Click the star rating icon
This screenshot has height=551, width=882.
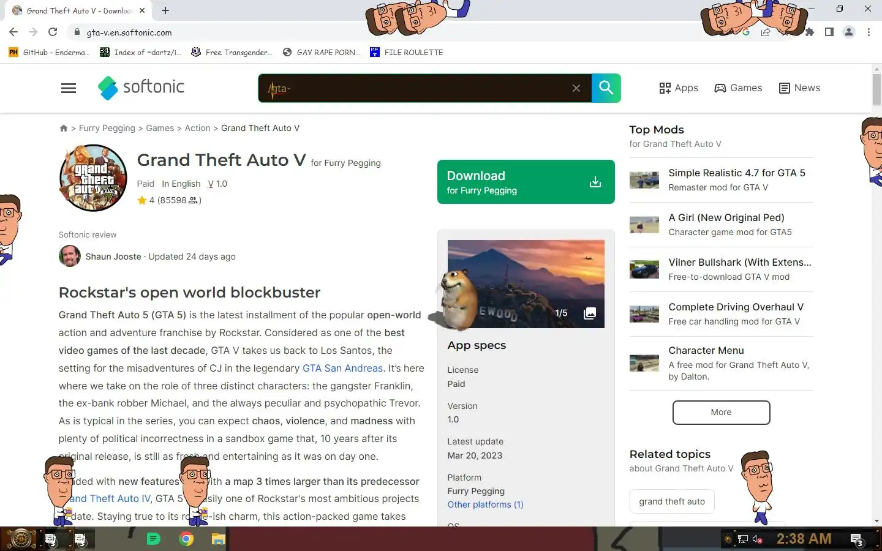coord(142,200)
